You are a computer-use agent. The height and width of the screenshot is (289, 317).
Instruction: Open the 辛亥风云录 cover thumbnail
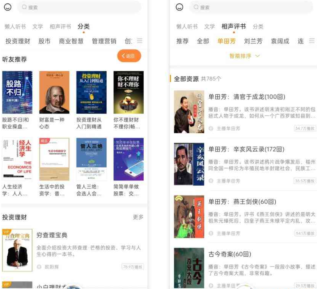click(189, 164)
